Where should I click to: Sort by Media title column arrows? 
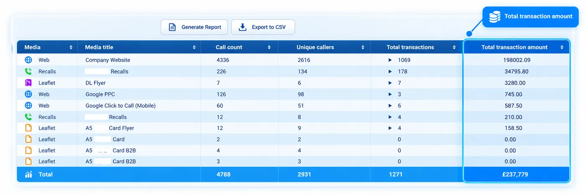pyautogui.click(x=194, y=47)
